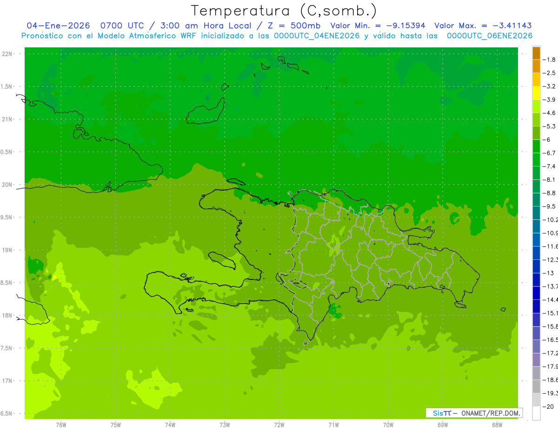Click the -20 color scale label
The height and width of the screenshot is (431, 558).
548,406
